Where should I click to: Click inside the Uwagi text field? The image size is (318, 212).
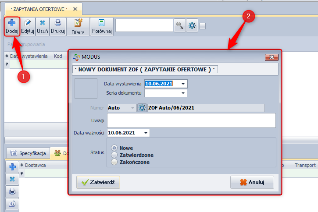pos(191,120)
